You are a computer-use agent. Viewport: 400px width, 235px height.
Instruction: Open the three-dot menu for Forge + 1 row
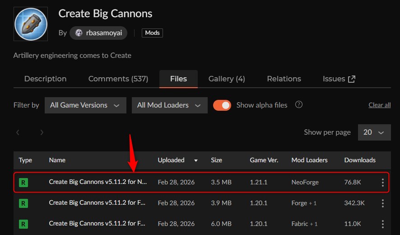pos(383,203)
